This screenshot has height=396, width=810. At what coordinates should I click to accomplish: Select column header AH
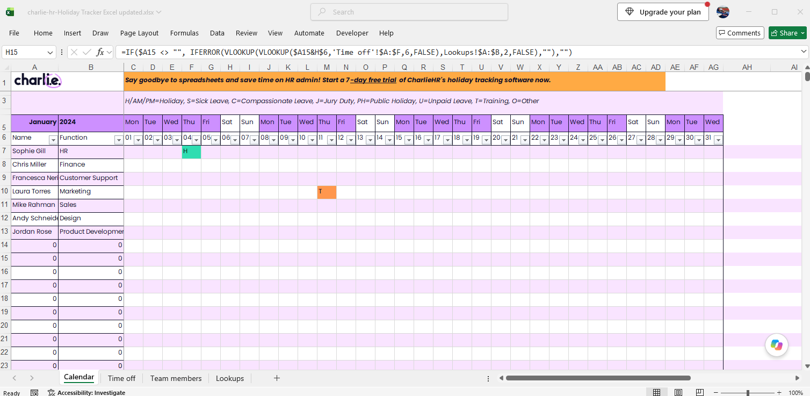747,67
